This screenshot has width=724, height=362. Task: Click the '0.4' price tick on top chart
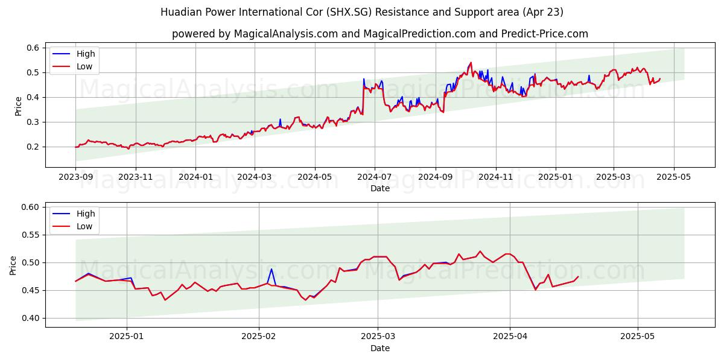coord(33,97)
